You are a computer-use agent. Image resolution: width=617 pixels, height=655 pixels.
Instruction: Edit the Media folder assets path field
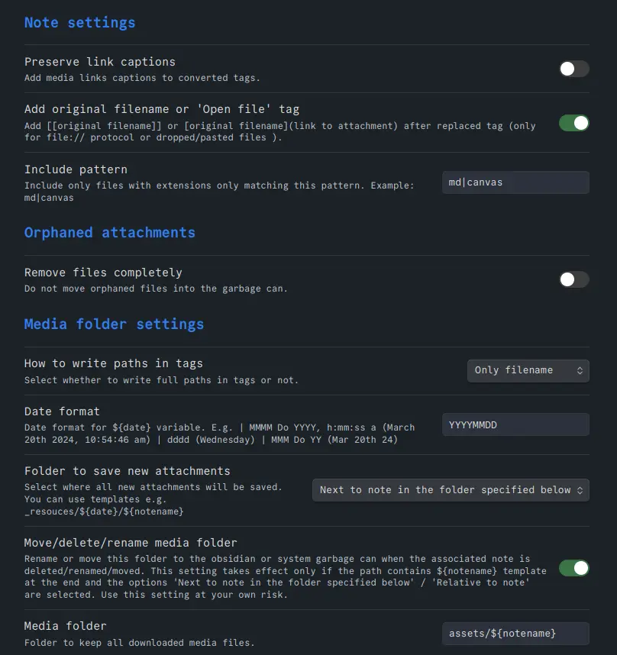coord(515,634)
